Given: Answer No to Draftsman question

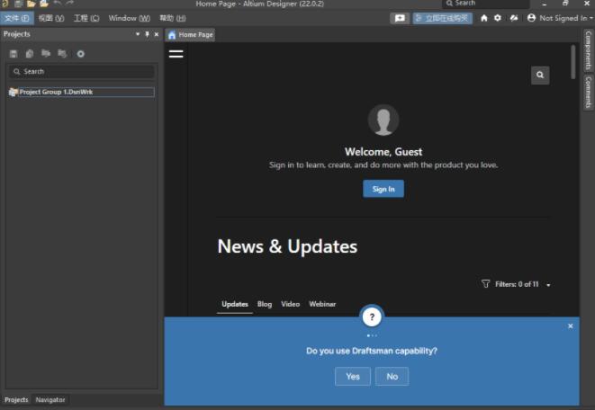Looking at the screenshot, I should pos(392,377).
